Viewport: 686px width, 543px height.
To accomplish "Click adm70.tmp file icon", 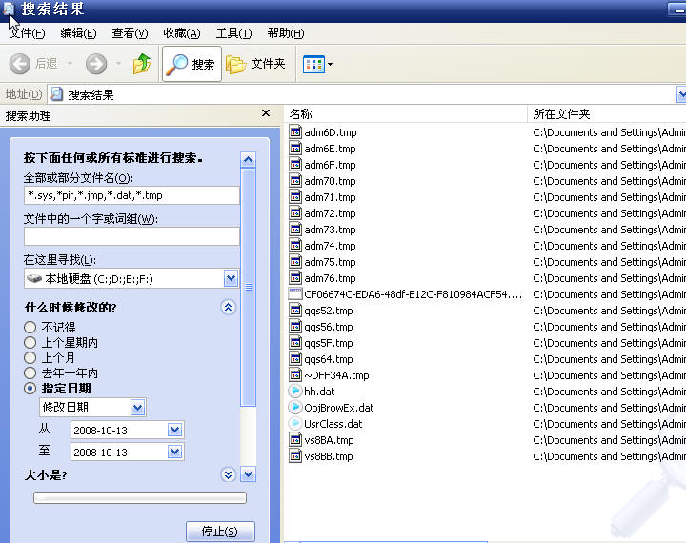I will (x=295, y=180).
